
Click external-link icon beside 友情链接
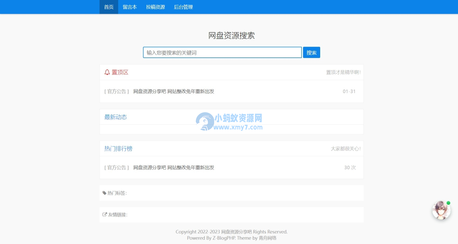pos(105,215)
